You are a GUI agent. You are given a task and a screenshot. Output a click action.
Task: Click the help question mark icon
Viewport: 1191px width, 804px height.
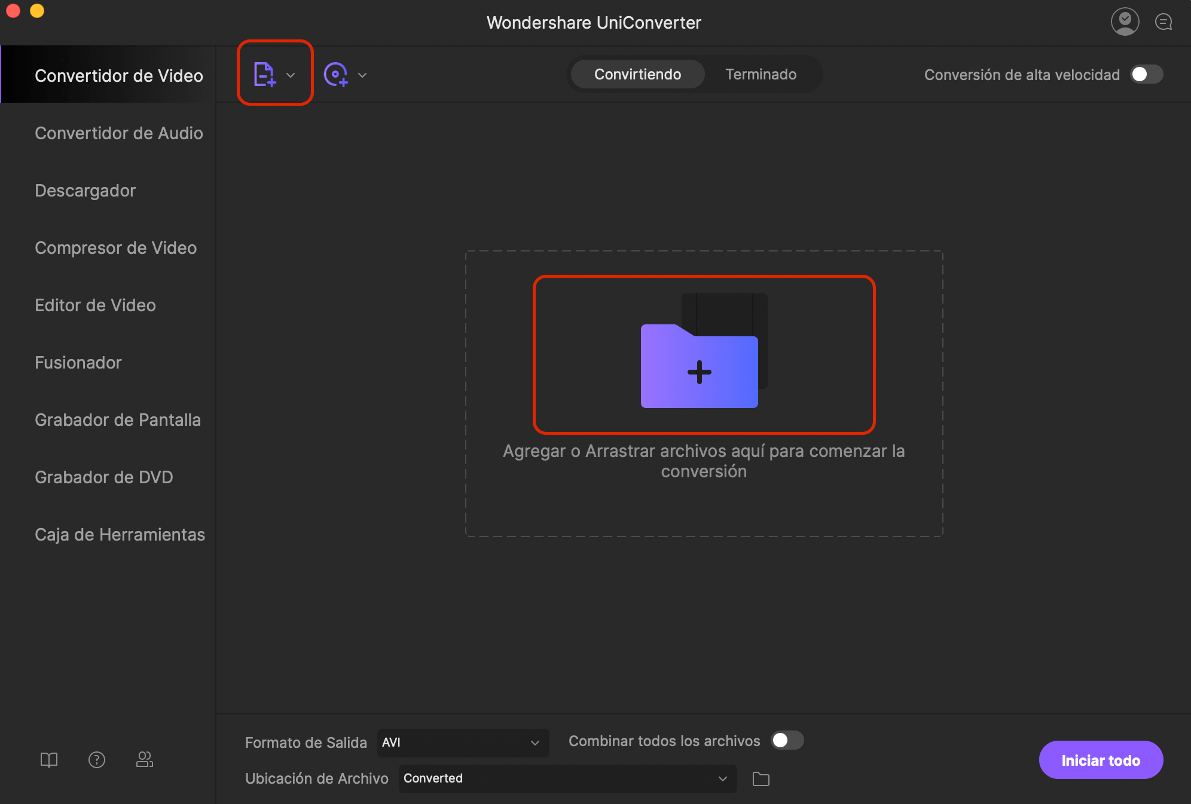(97, 759)
